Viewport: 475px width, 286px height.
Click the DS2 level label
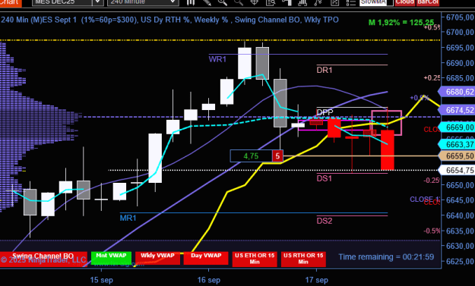click(x=325, y=221)
